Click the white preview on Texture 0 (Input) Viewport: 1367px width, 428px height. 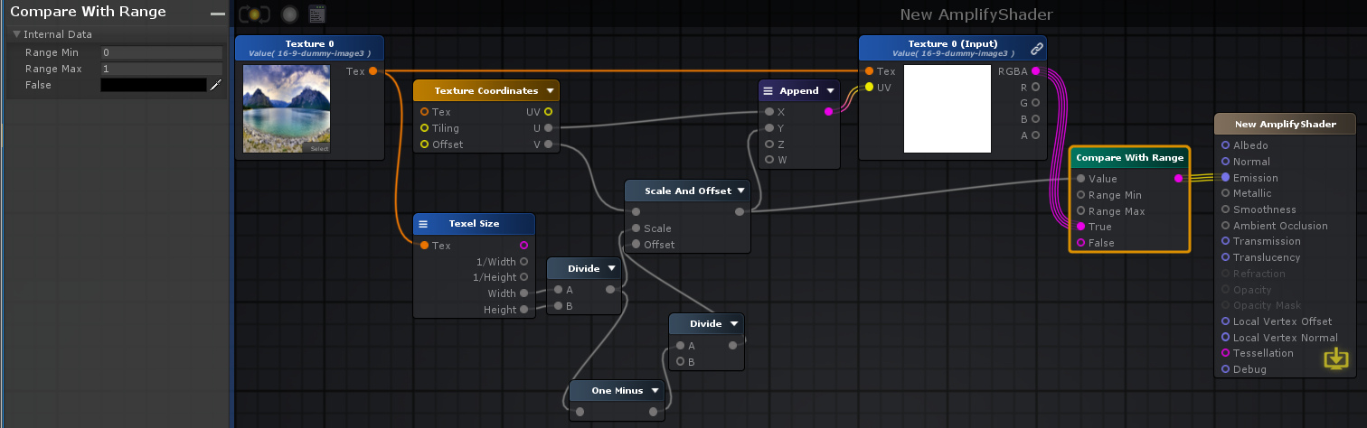pyautogui.click(x=947, y=108)
